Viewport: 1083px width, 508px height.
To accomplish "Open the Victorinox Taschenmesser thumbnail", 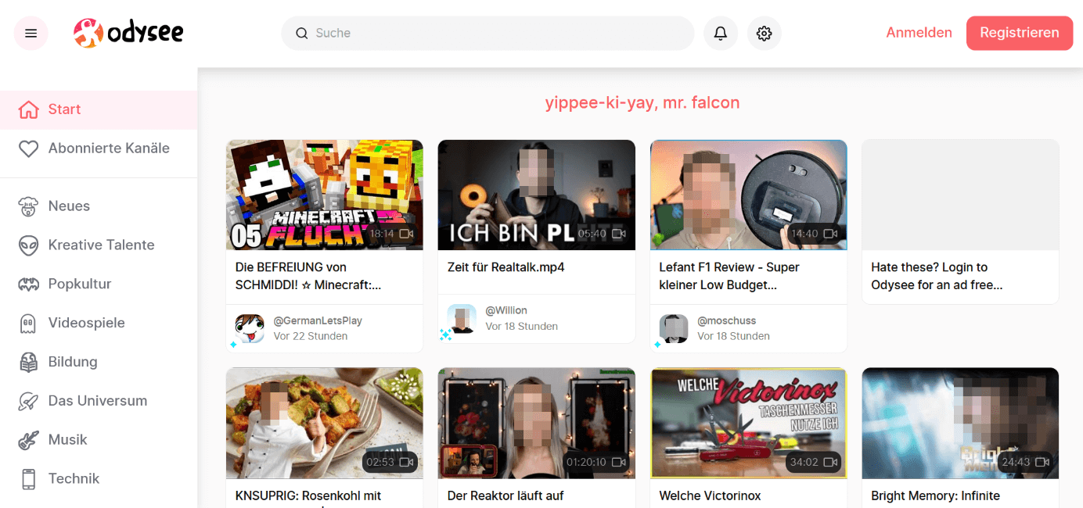I will pos(748,423).
